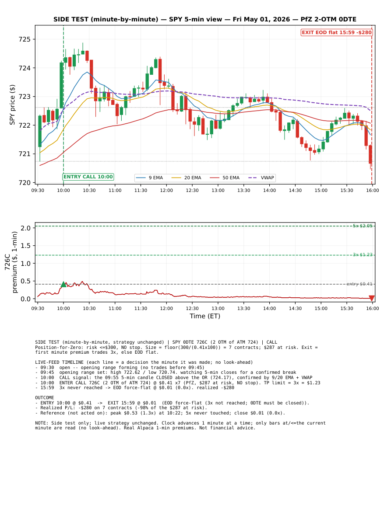The height and width of the screenshot is (505, 391).
Task: Click the 'ENTRY 10:00 @ $0.41 -> EXIT 15:59' line
Action: point(172,403)
